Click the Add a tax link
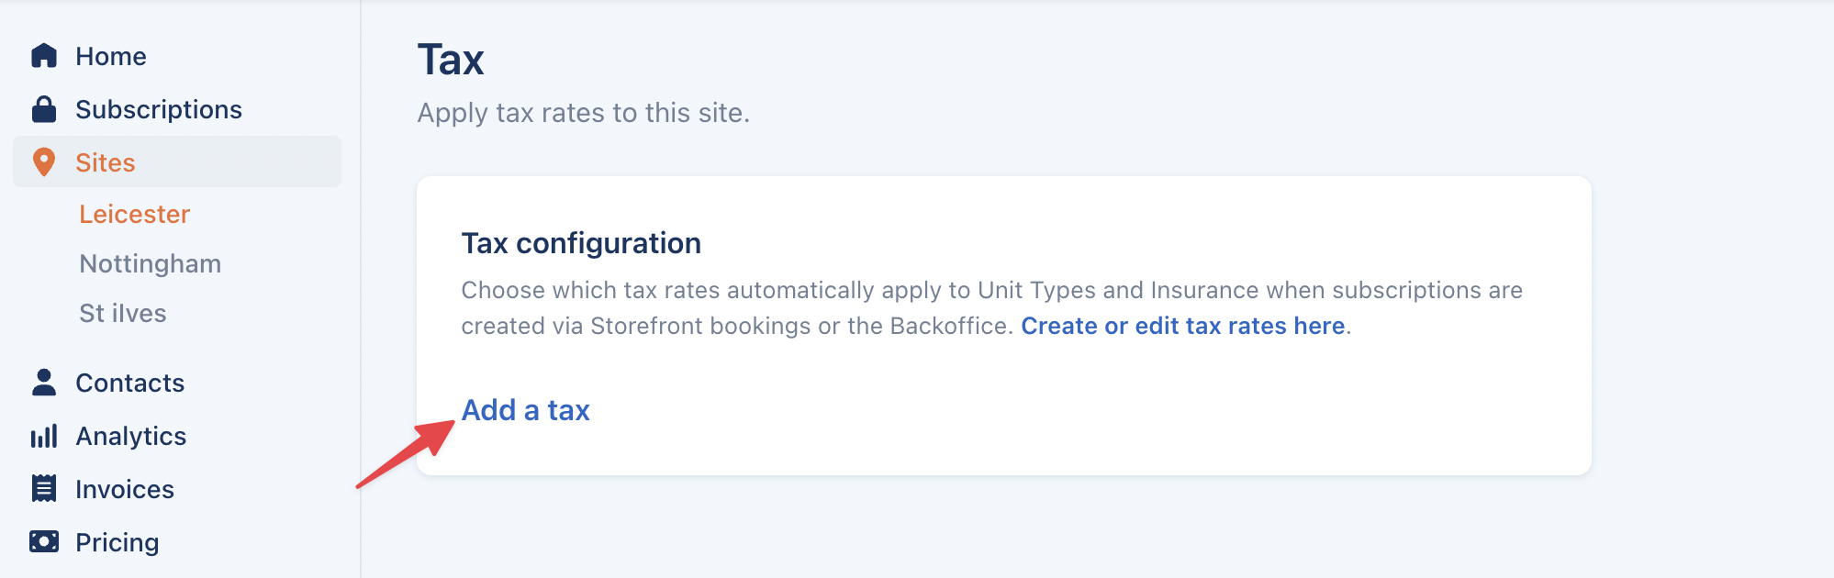This screenshot has height=578, width=1834. click(x=525, y=410)
